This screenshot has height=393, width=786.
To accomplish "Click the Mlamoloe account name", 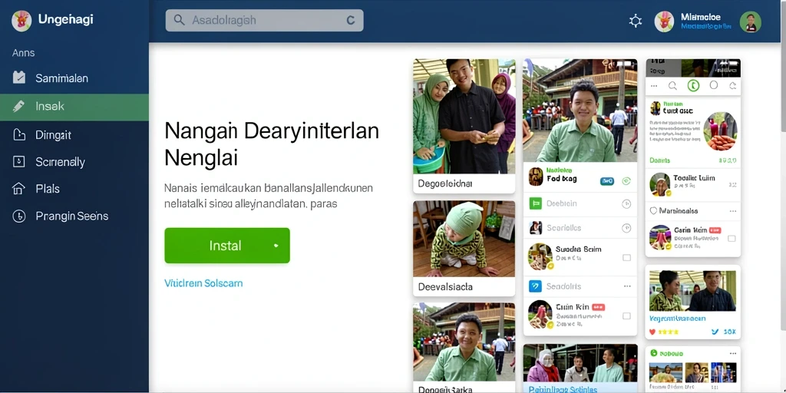I will [701, 17].
